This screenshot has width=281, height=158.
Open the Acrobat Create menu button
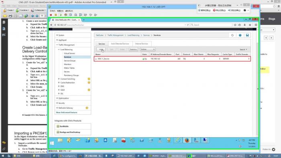[x=8, y=10]
